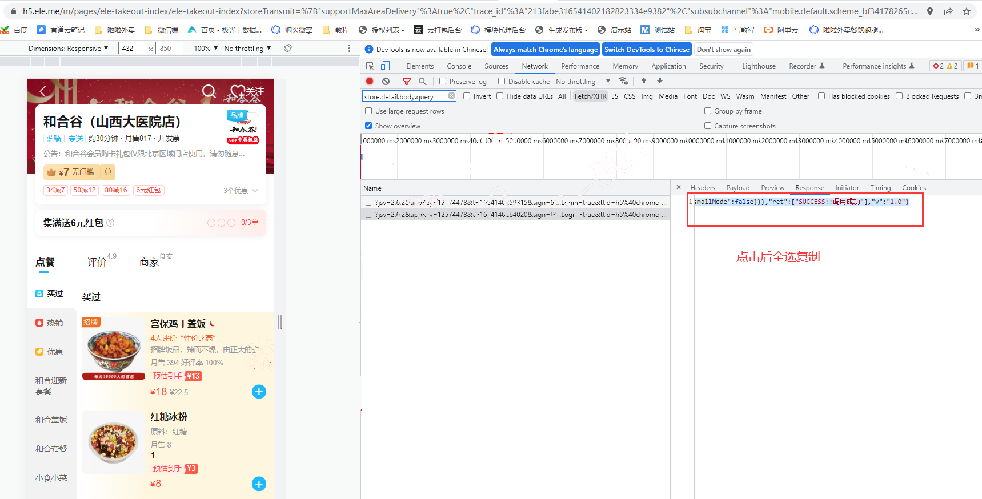Switch to the Sources tab
The width and height of the screenshot is (982, 499).
pyautogui.click(x=496, y=66)
